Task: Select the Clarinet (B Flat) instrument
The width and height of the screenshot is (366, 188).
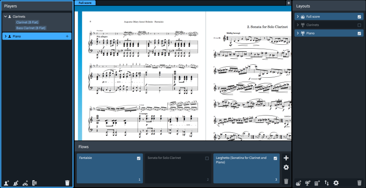Action: point(27,22)
